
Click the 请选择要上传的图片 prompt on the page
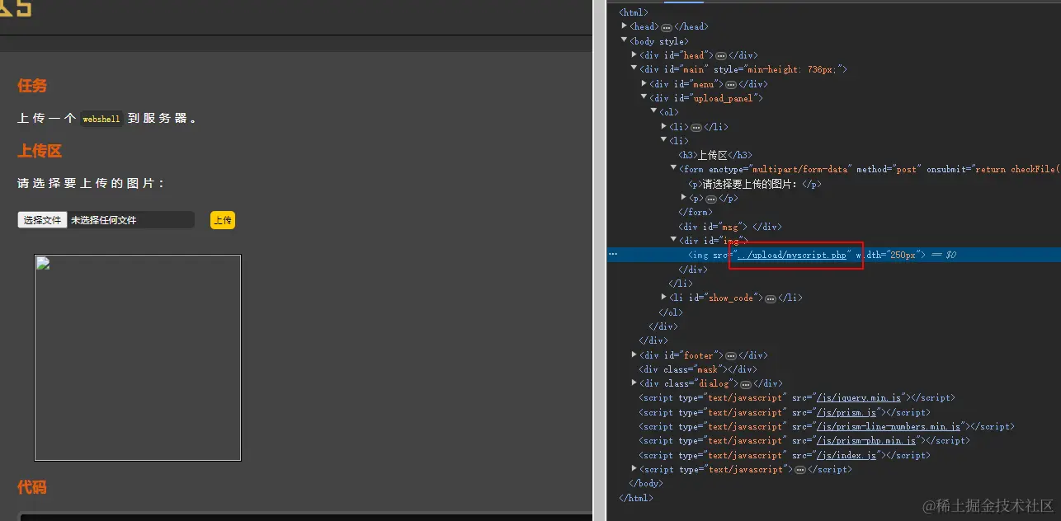(91, 183)
